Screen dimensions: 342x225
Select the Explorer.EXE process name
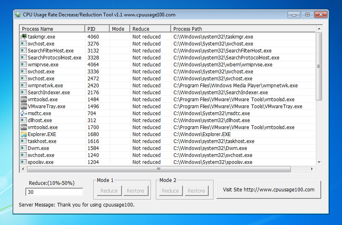(x=42, y=134)
